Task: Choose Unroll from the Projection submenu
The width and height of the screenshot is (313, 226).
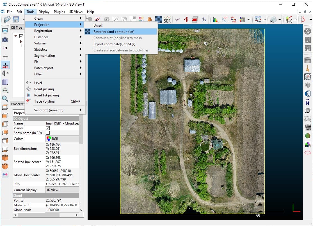Action: [x=121, y=25]
